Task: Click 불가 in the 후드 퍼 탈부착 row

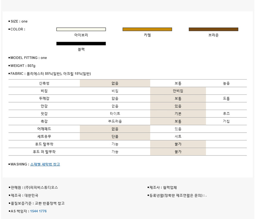Action: [178, 152]
